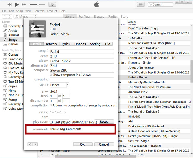Open the genre Dance dropdown arrow
This screenshot has height=158, width=193.
(x=68, y=84)
